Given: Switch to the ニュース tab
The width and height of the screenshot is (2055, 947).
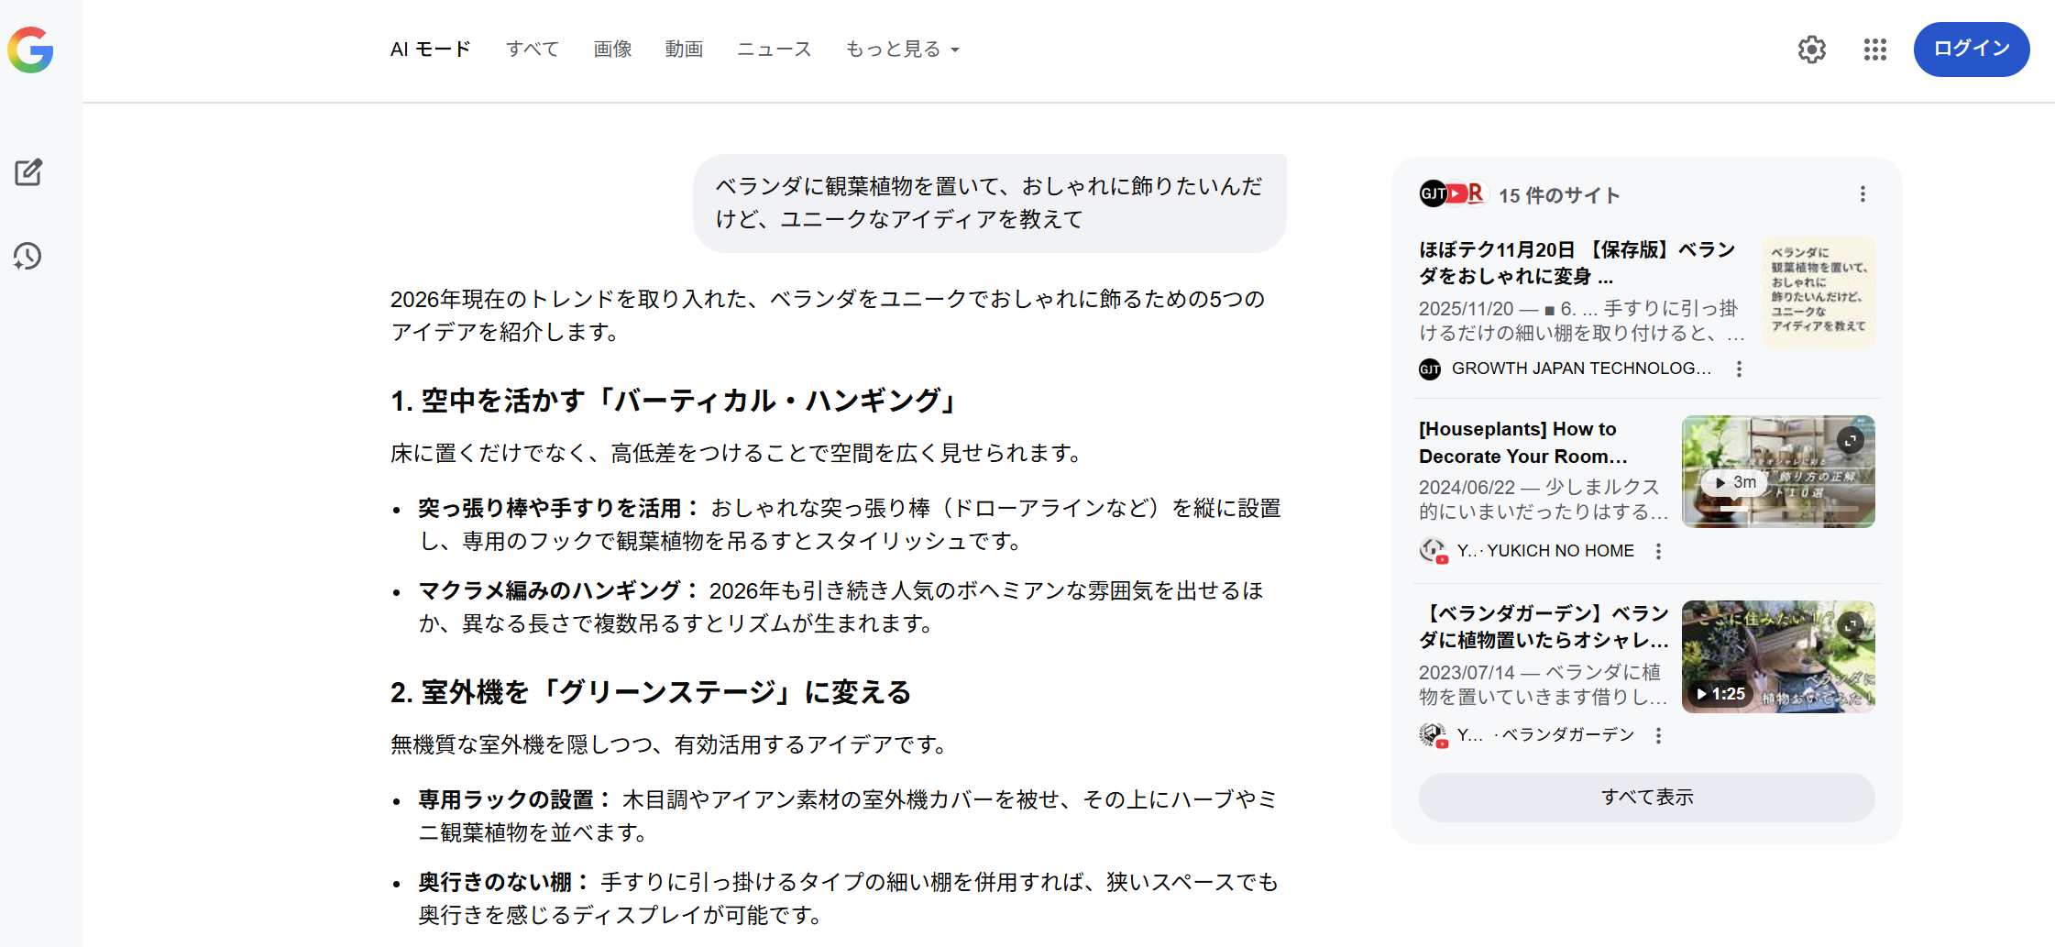Looking at the screenshot, I should 773,50.
